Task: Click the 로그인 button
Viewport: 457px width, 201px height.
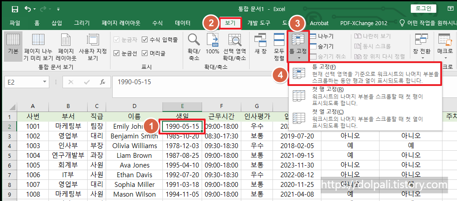Action: (424, 8)
